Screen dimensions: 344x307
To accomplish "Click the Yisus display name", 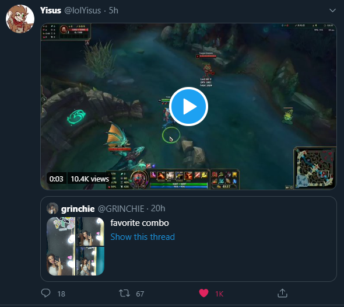I will tap(51, 11).
